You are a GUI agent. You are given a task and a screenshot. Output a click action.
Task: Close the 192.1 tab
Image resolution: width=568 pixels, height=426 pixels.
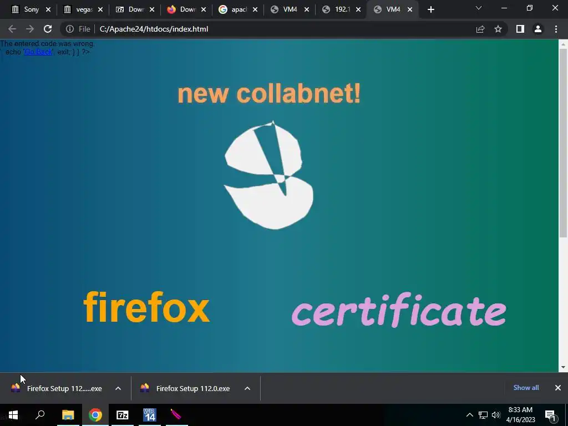pyautogui.click(x=358, y=10)
